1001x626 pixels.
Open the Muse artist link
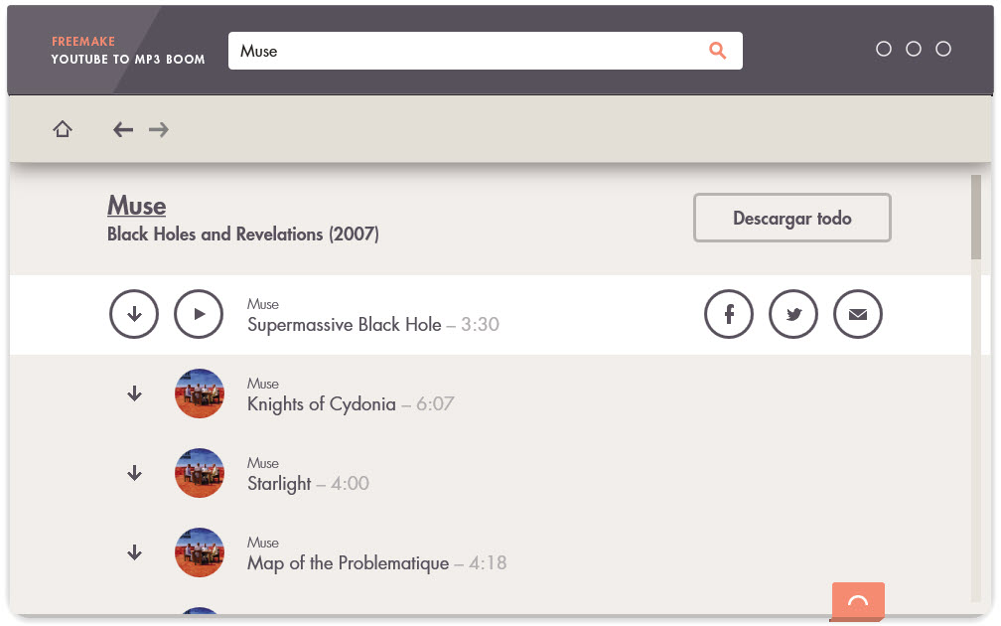coord(137,206)
